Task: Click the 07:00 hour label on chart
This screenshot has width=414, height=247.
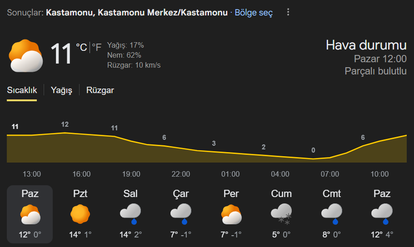Action: [330, 174]
